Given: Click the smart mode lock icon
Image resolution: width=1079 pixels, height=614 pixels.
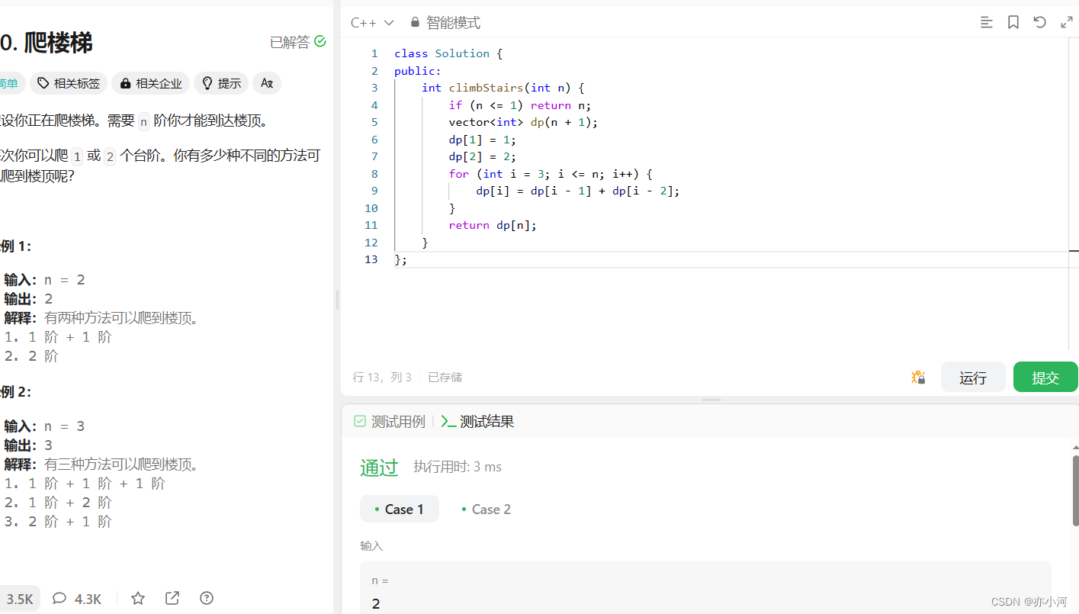Looking at the screenshot, I should click(x=415, y=23).
